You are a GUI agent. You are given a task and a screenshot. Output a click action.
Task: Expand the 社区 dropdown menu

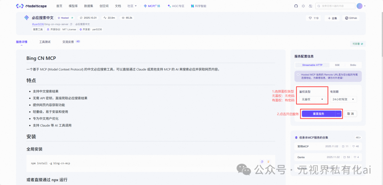point(132,6)
